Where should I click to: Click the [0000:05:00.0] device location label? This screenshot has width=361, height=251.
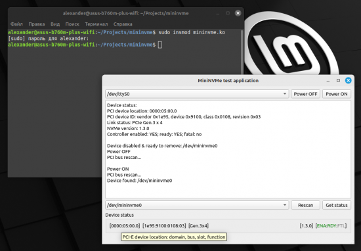point(125,226)
